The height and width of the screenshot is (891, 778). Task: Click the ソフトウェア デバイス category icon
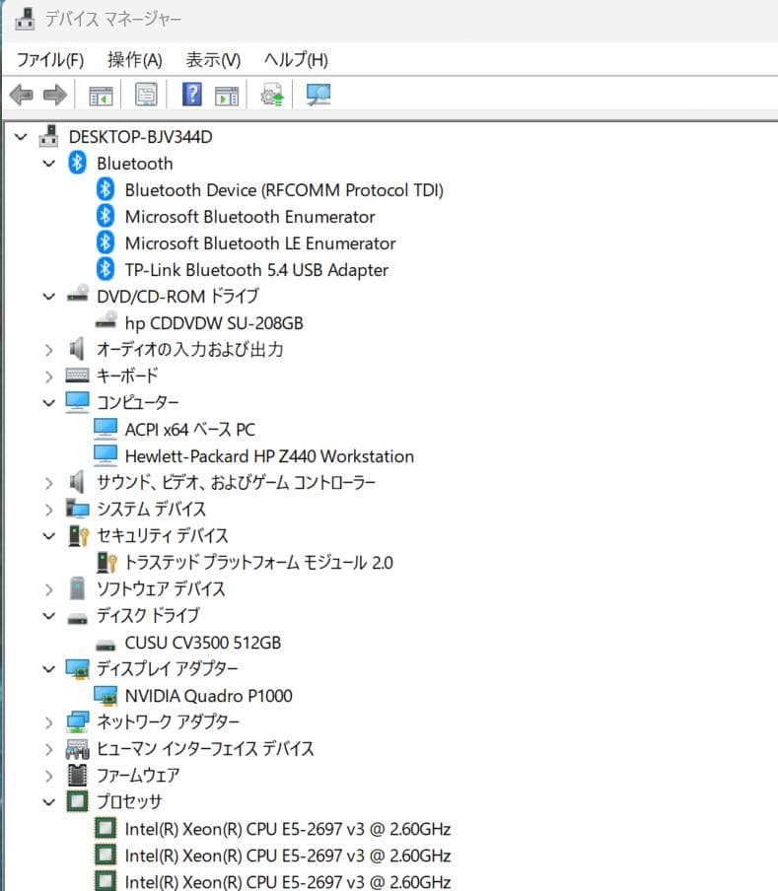[77, 588]
